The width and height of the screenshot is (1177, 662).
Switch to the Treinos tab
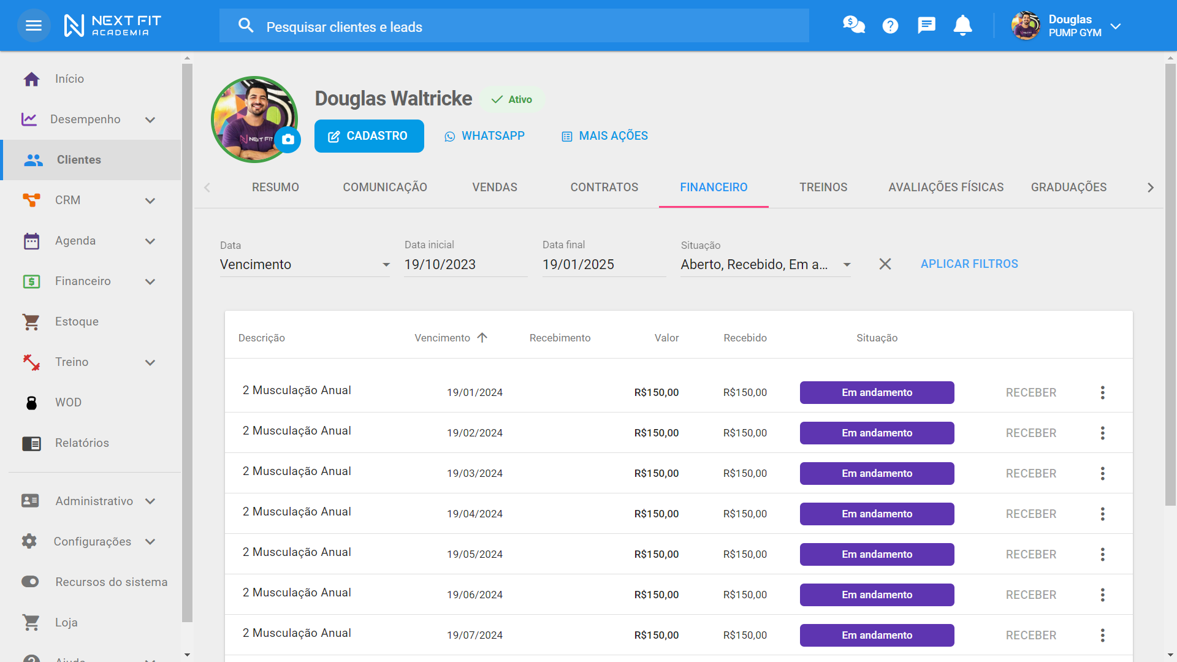[x=823, y=188]
